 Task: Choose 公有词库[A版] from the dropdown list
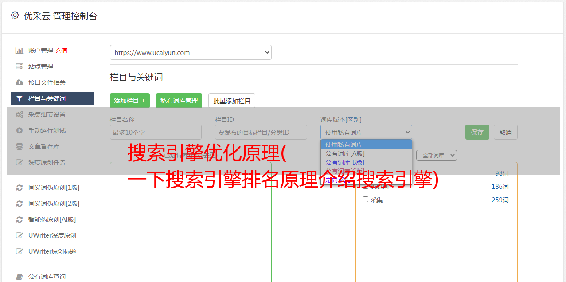[366, 153]
